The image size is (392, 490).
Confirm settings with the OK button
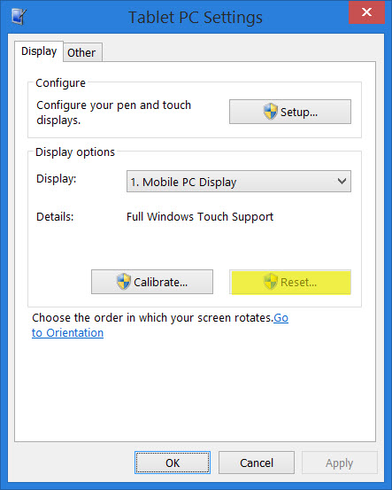pyautogui.click(x=173, y=463)
